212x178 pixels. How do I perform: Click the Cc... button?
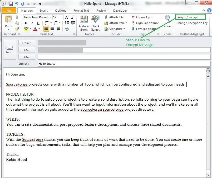pos(27,57)
